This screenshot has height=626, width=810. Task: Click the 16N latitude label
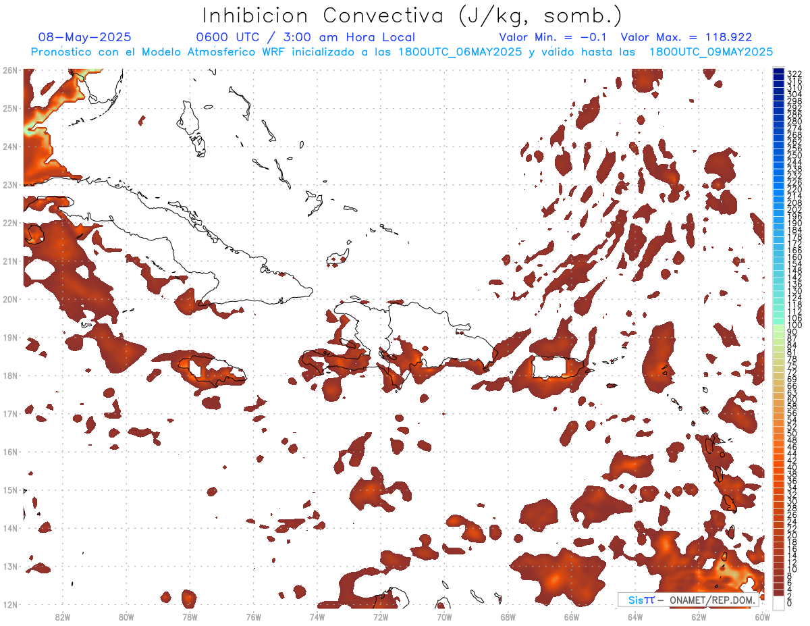[10, 452]
